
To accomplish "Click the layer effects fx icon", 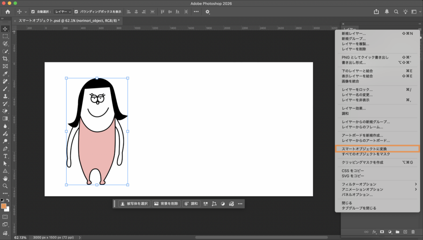I will (x=375, y=232).
